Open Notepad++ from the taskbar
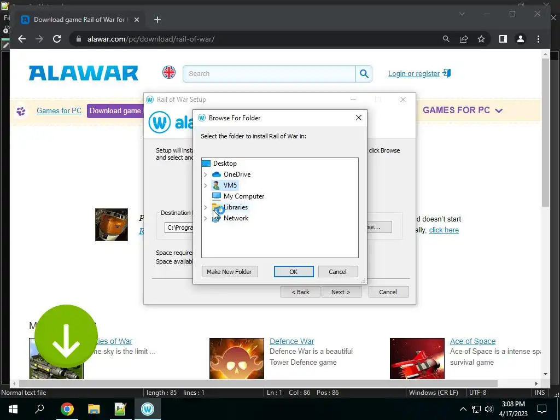This screenshot has width=560, height=420. click(120, 409)
